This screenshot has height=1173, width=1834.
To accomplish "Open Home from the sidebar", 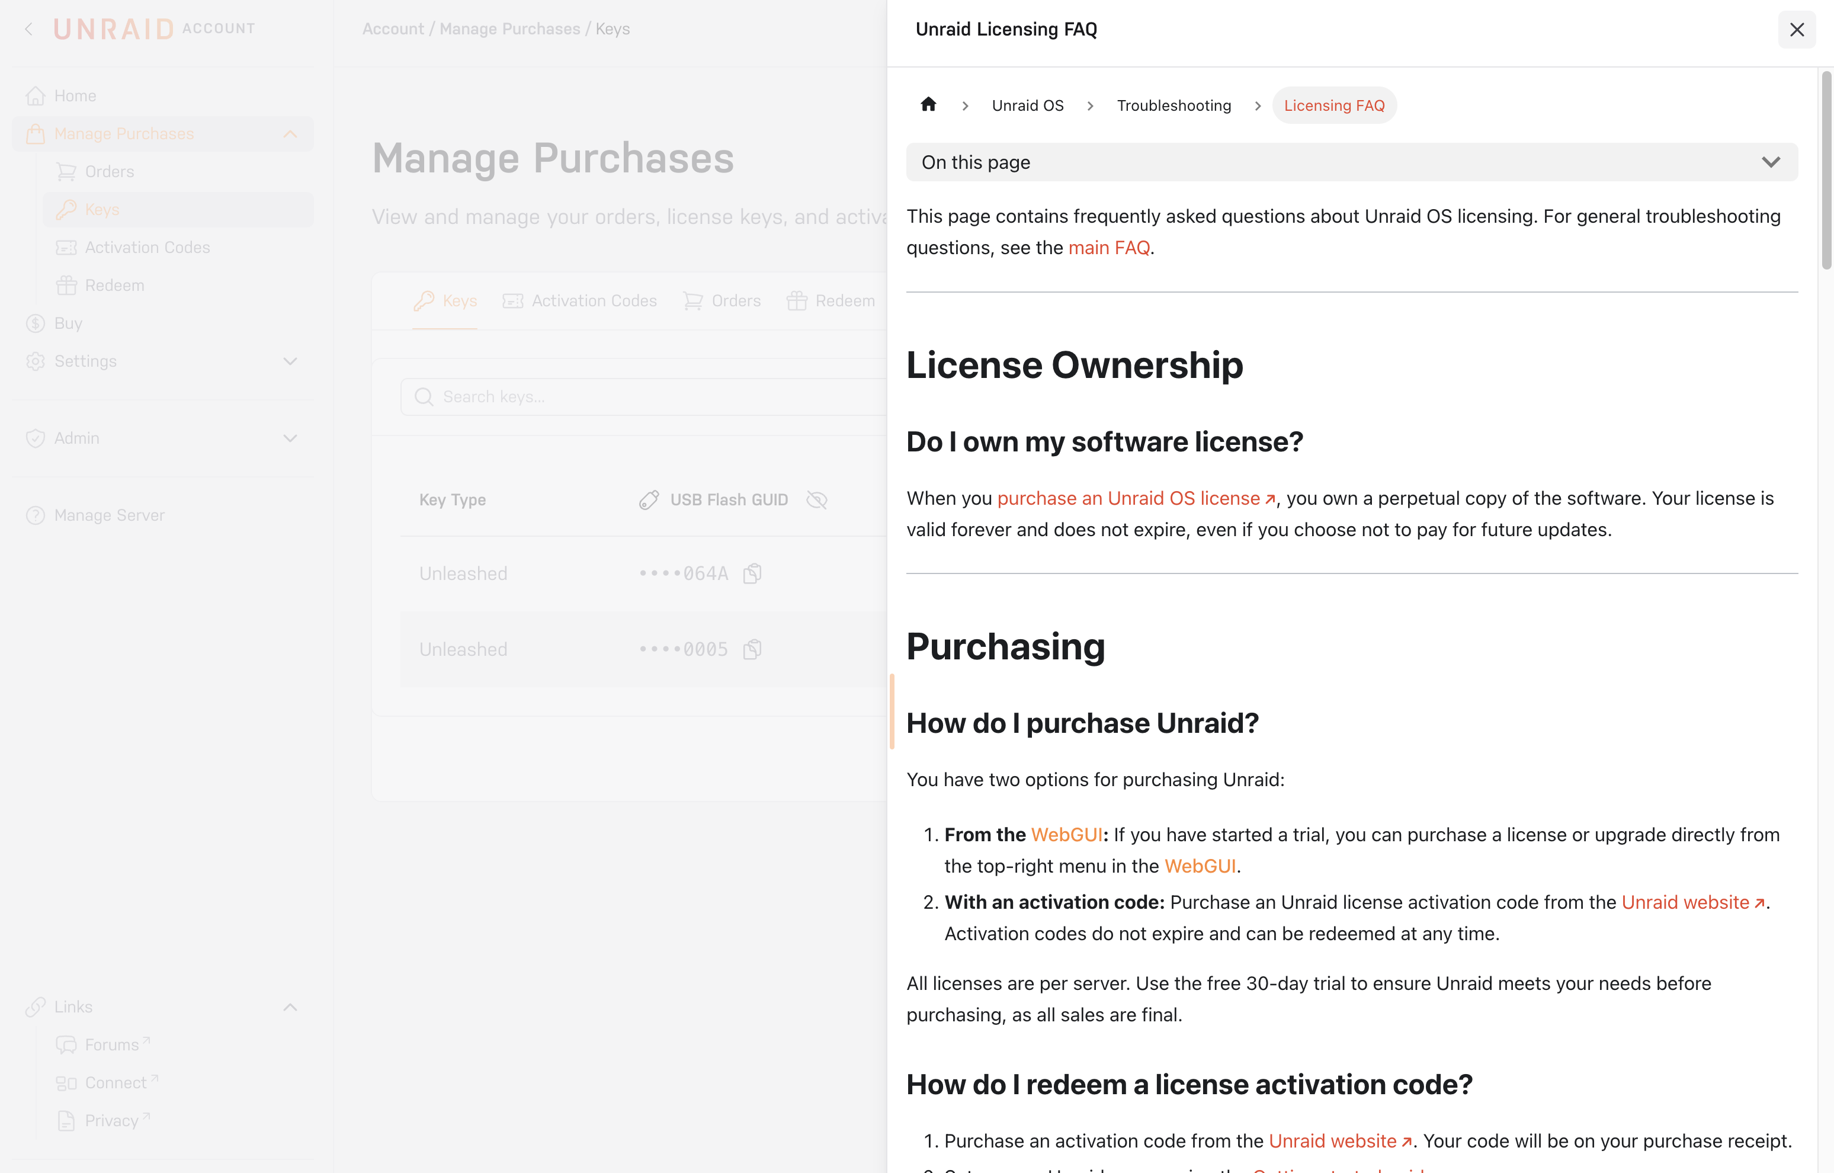I will point(75,96).
